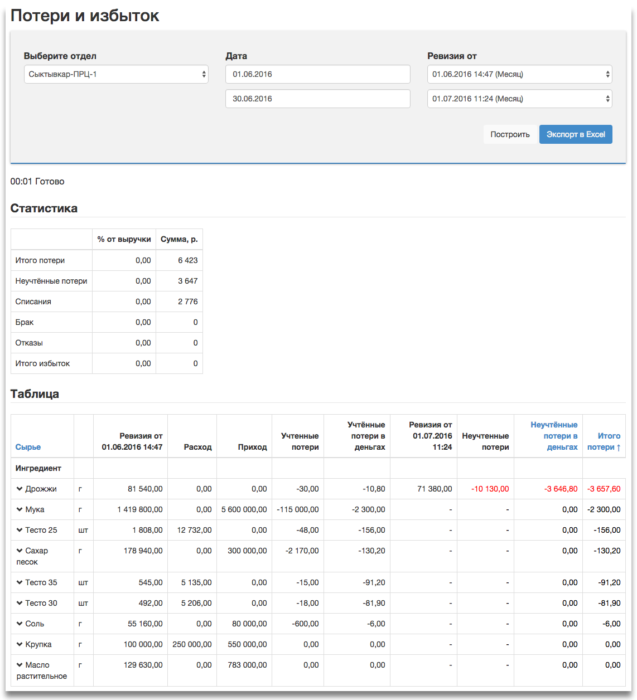Select the Отказы statistics row label
637x700 pixels.
(x=29, y=343)
